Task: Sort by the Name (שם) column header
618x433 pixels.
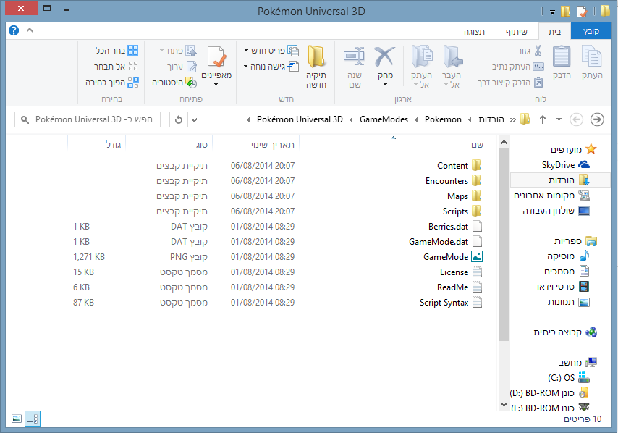Action: click(478, 145)
